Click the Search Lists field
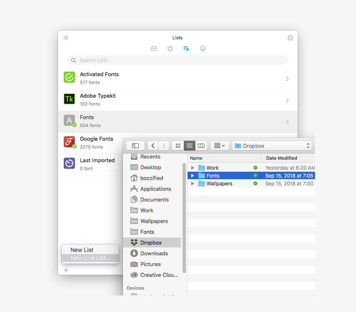The height and width of the screenshot is (312, 356). pos(178,60)
